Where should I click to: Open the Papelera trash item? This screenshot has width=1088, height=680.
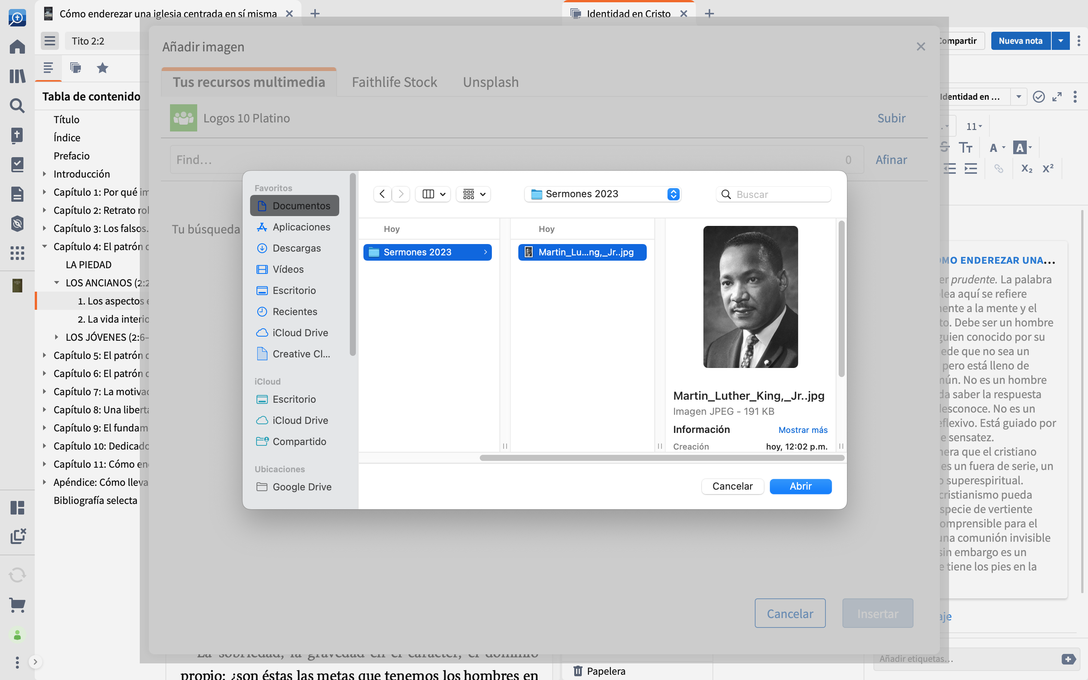pyautogui.click(x=599, y=671)
